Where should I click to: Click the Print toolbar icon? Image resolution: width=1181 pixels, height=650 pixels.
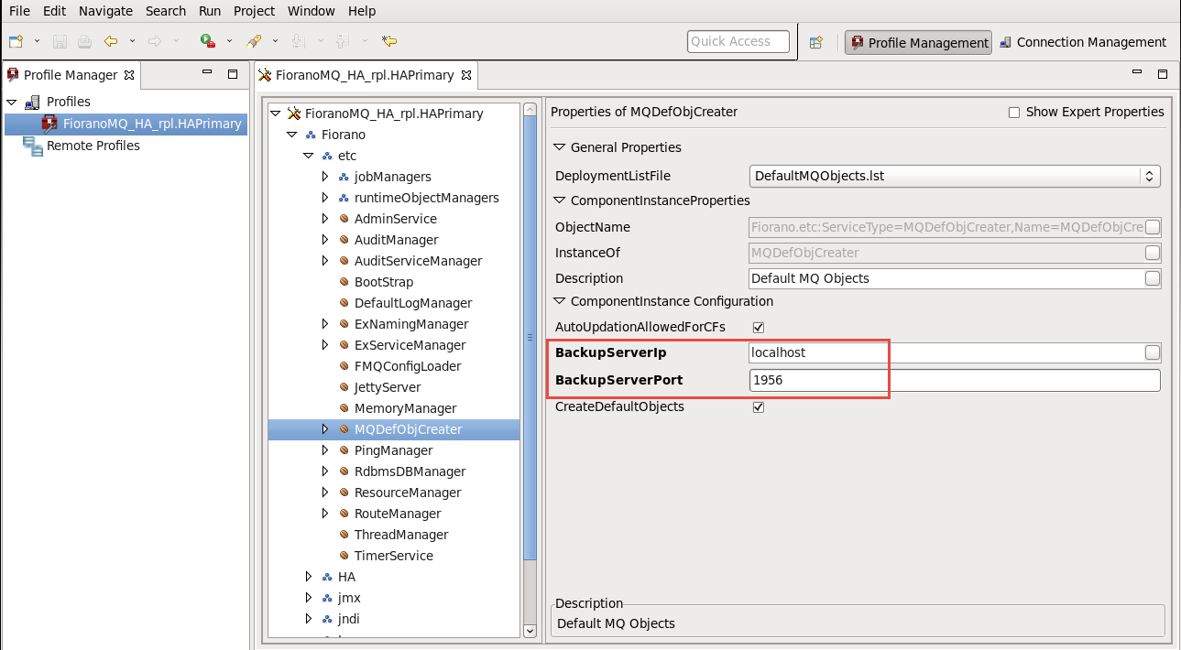(84, 41)
